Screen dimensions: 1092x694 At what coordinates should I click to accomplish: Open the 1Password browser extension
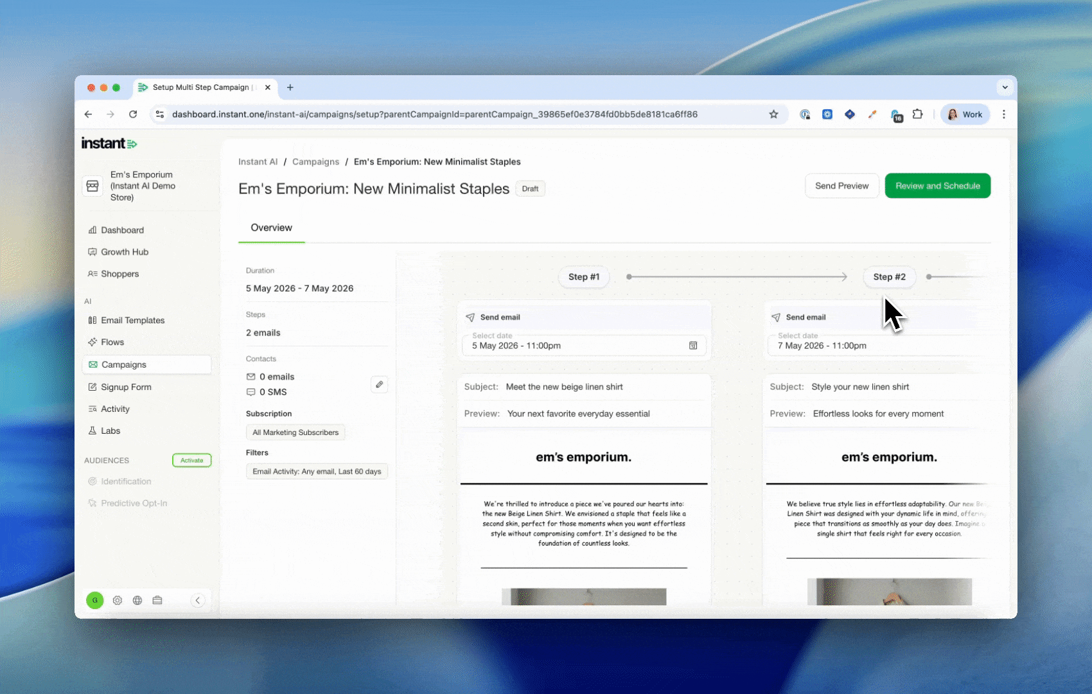805,114
